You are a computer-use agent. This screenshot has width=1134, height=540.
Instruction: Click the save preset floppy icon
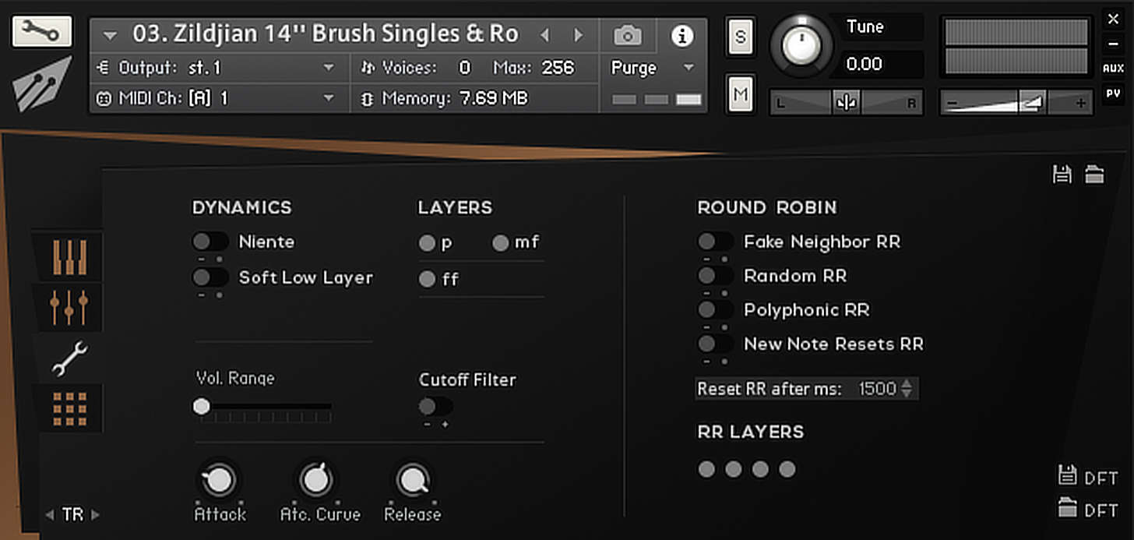pyautogui.click(x=1062, y=175)
